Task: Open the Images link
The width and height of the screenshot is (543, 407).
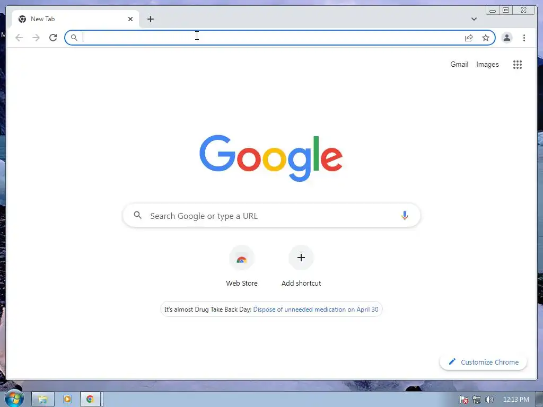Action: click(x=487, y=64)
